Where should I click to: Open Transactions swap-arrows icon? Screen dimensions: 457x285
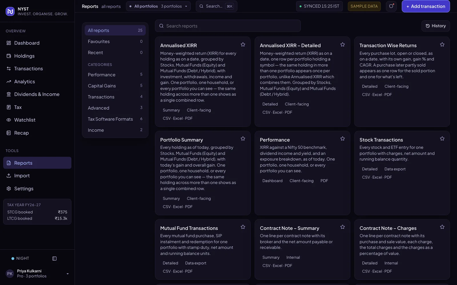pyautogui.click(x=9, y=69)
